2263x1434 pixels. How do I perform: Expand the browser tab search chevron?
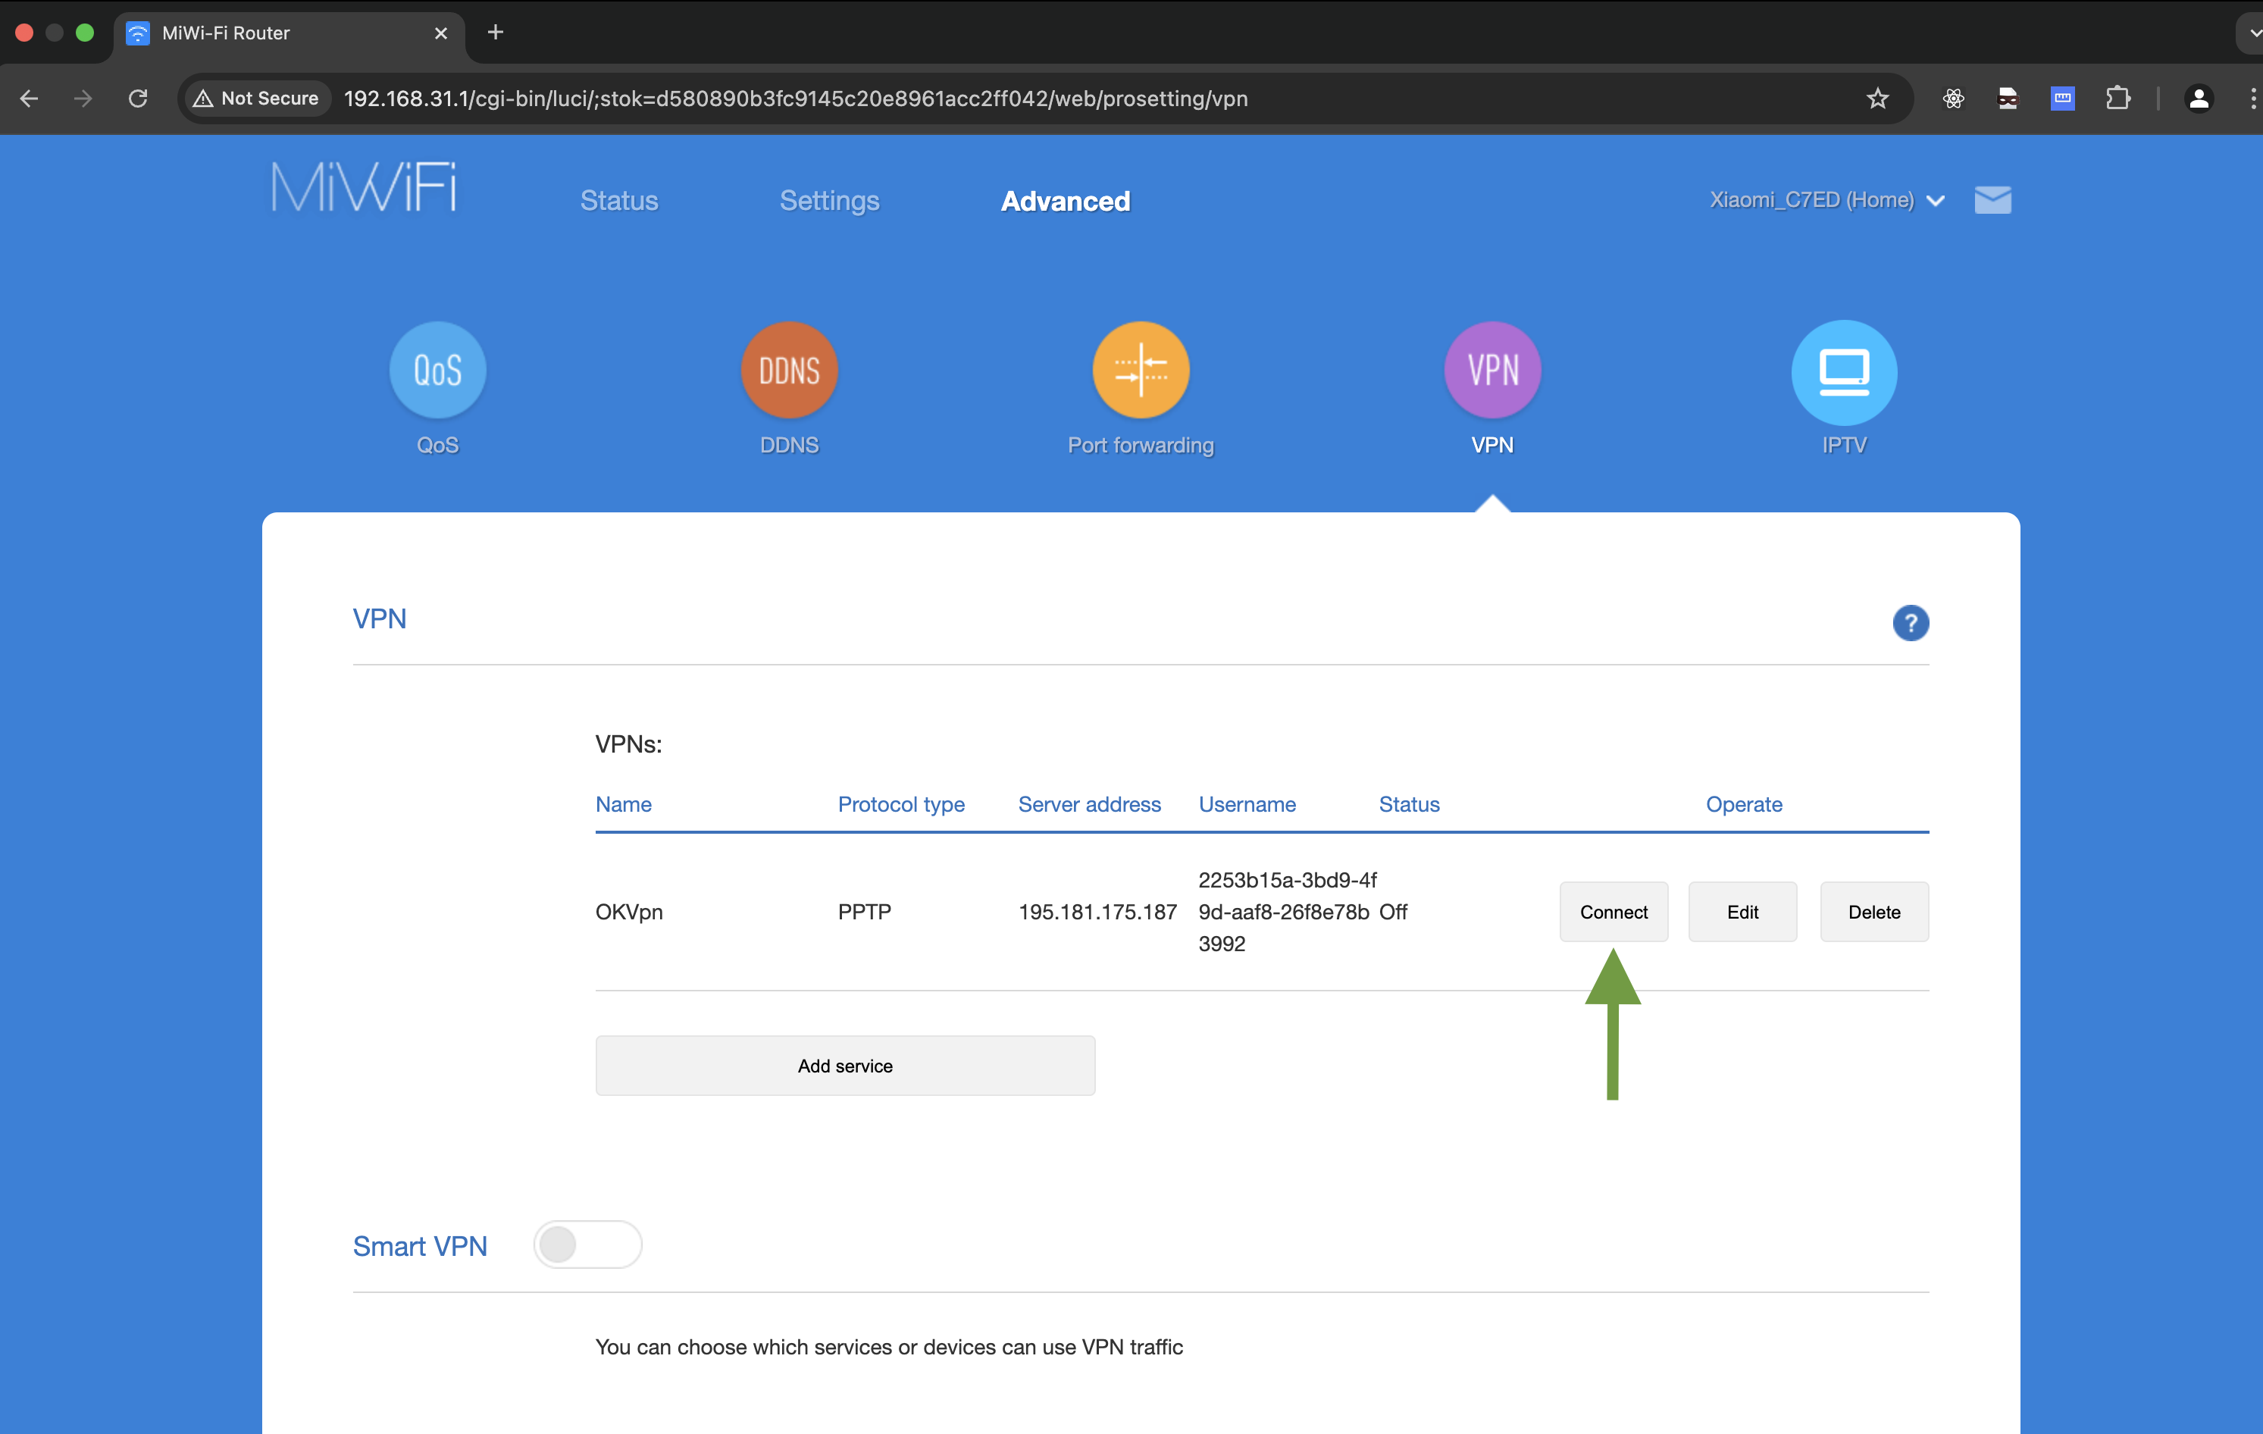point(2252,33)
